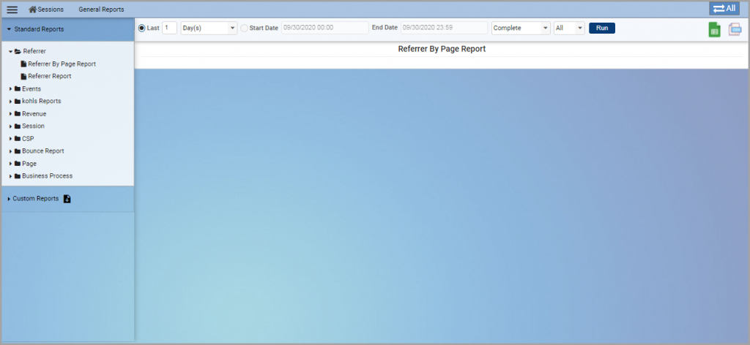Viewport: 750px width, 345px height.
Task: Click the Revenue folder icon
Action: click(x=18, y=113)
